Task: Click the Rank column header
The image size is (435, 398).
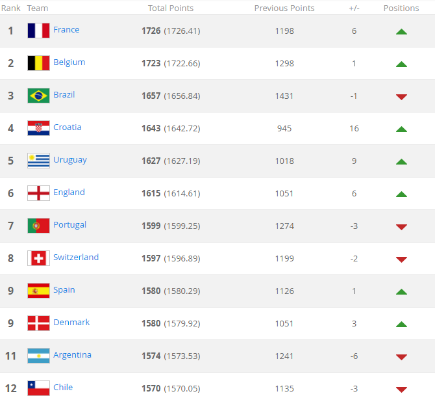Action: (x=11, y=8)
